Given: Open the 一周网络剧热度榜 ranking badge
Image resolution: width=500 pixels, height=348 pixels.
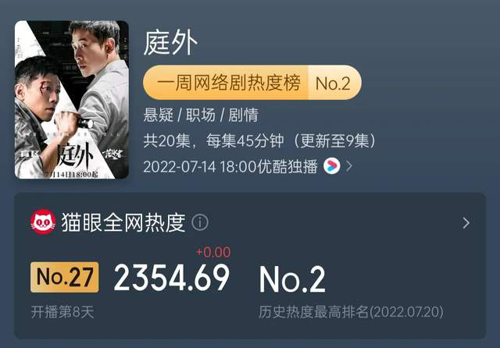Looking at the screenshot, I should [x=252, y=83].
